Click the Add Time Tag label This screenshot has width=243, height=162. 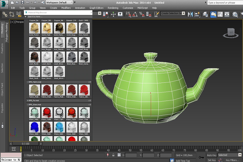(183, 160)
